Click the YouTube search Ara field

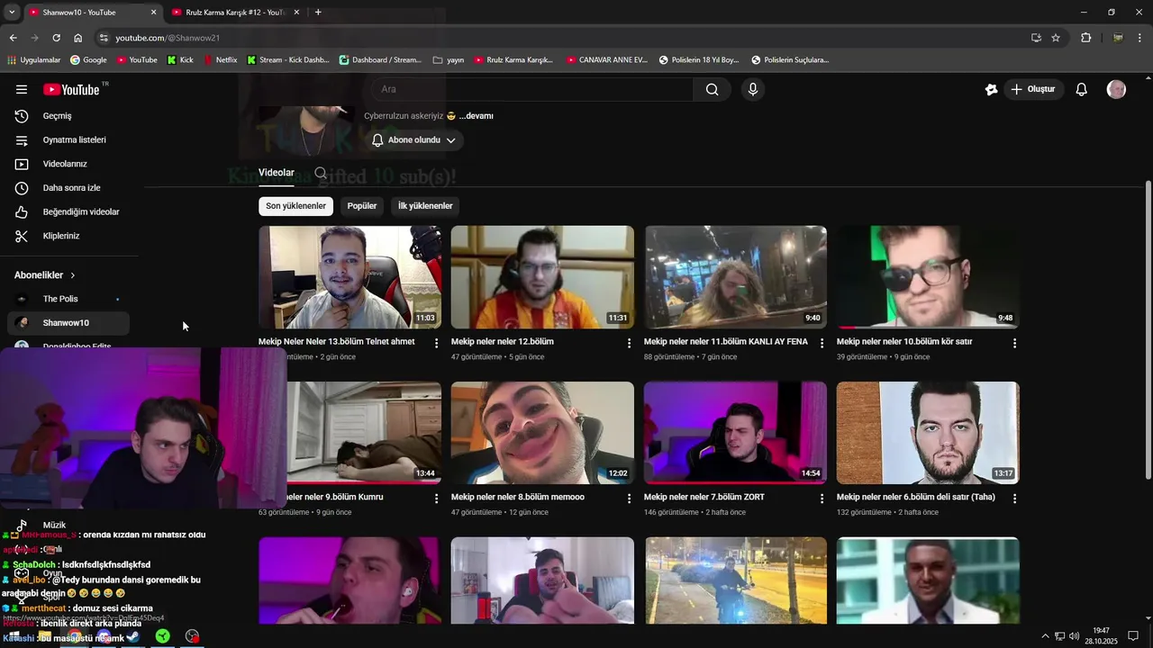click(x=531, y=89)
